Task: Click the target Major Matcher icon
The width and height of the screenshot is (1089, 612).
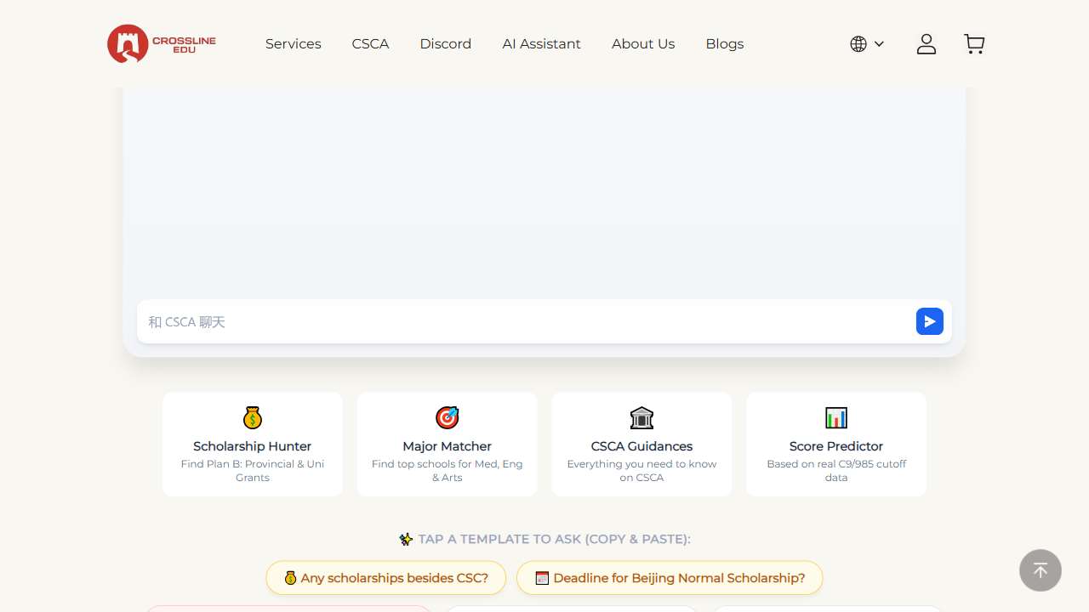Action: coord(447,418)
